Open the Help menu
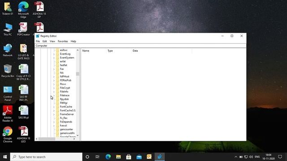 click(73, 41)
